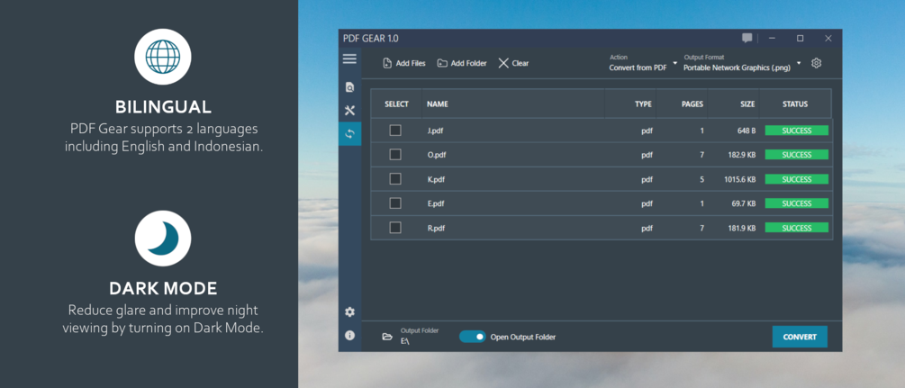Screen dimensions: 905x388
Task: Click the file name J.pdf
Action: coord(435,131)
